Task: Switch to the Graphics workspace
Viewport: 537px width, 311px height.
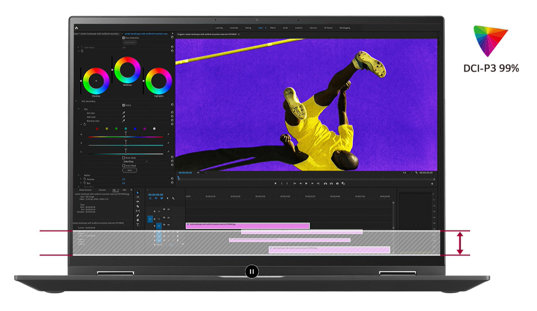Action: point(298,28)
